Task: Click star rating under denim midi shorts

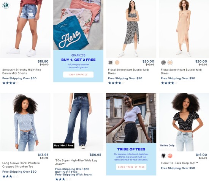Action: coord(11,83)
